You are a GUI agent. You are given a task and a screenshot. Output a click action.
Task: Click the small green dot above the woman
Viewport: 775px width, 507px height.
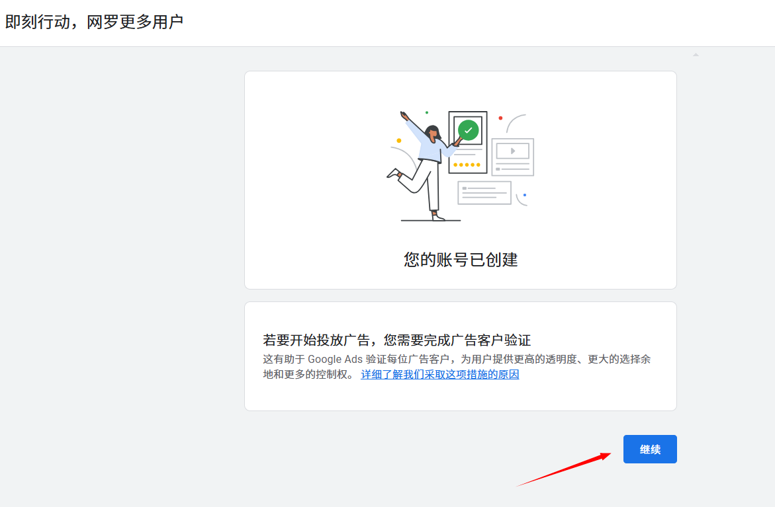pos(427,112)
